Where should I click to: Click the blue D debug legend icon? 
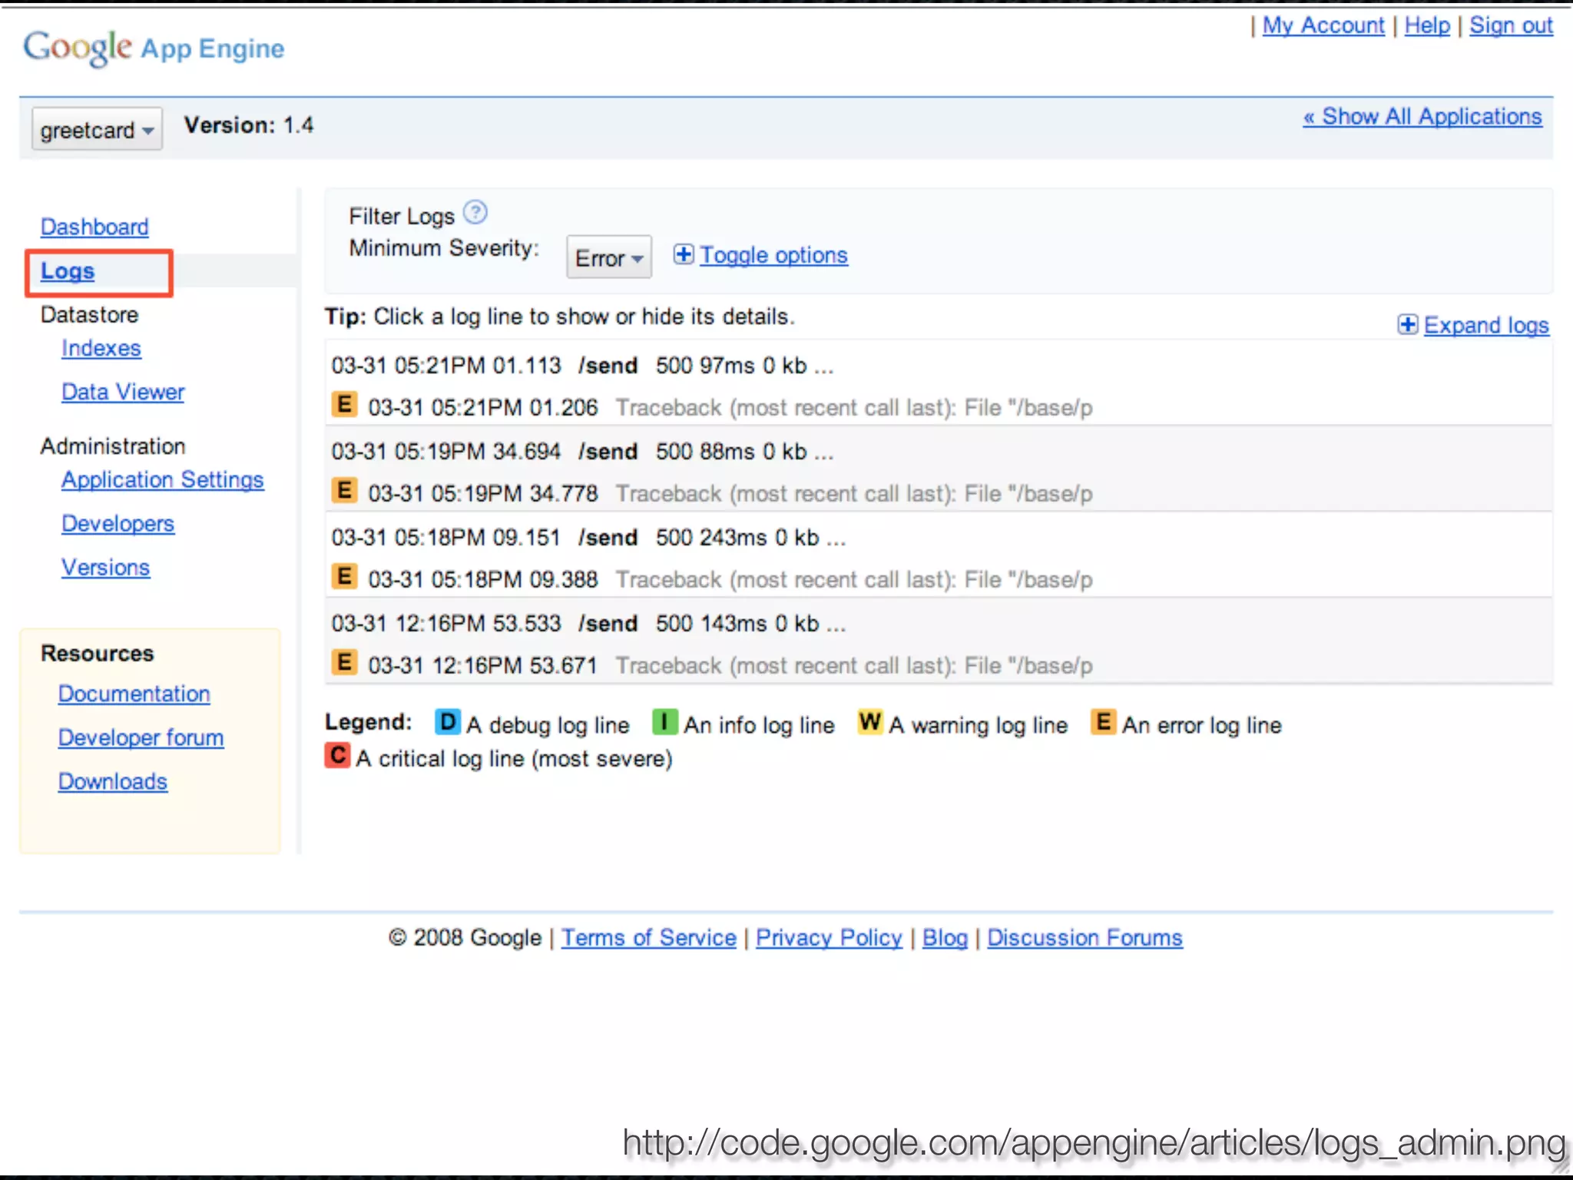coord(447,722)
